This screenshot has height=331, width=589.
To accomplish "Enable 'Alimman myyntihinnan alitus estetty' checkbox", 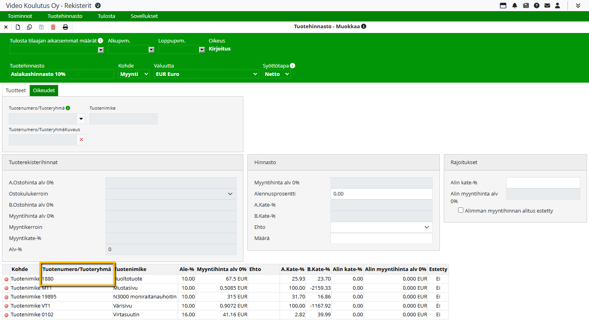I will [461, 210].
